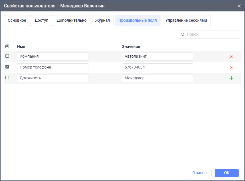245x181 pixels.
Task: Open the Основное tab
Action: point(17,21)
